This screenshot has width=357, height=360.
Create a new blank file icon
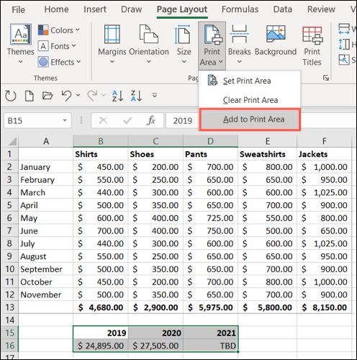pos(30,96)
